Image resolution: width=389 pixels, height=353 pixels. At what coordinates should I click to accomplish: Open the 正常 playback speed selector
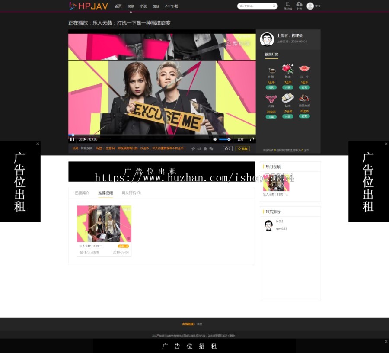[240, 139]
